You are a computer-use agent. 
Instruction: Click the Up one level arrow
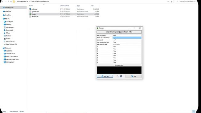11,2
